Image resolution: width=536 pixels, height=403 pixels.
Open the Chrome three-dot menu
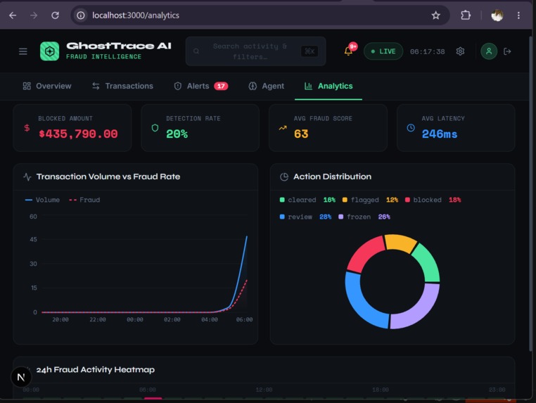pyautogui.click(x=518, y=15)
